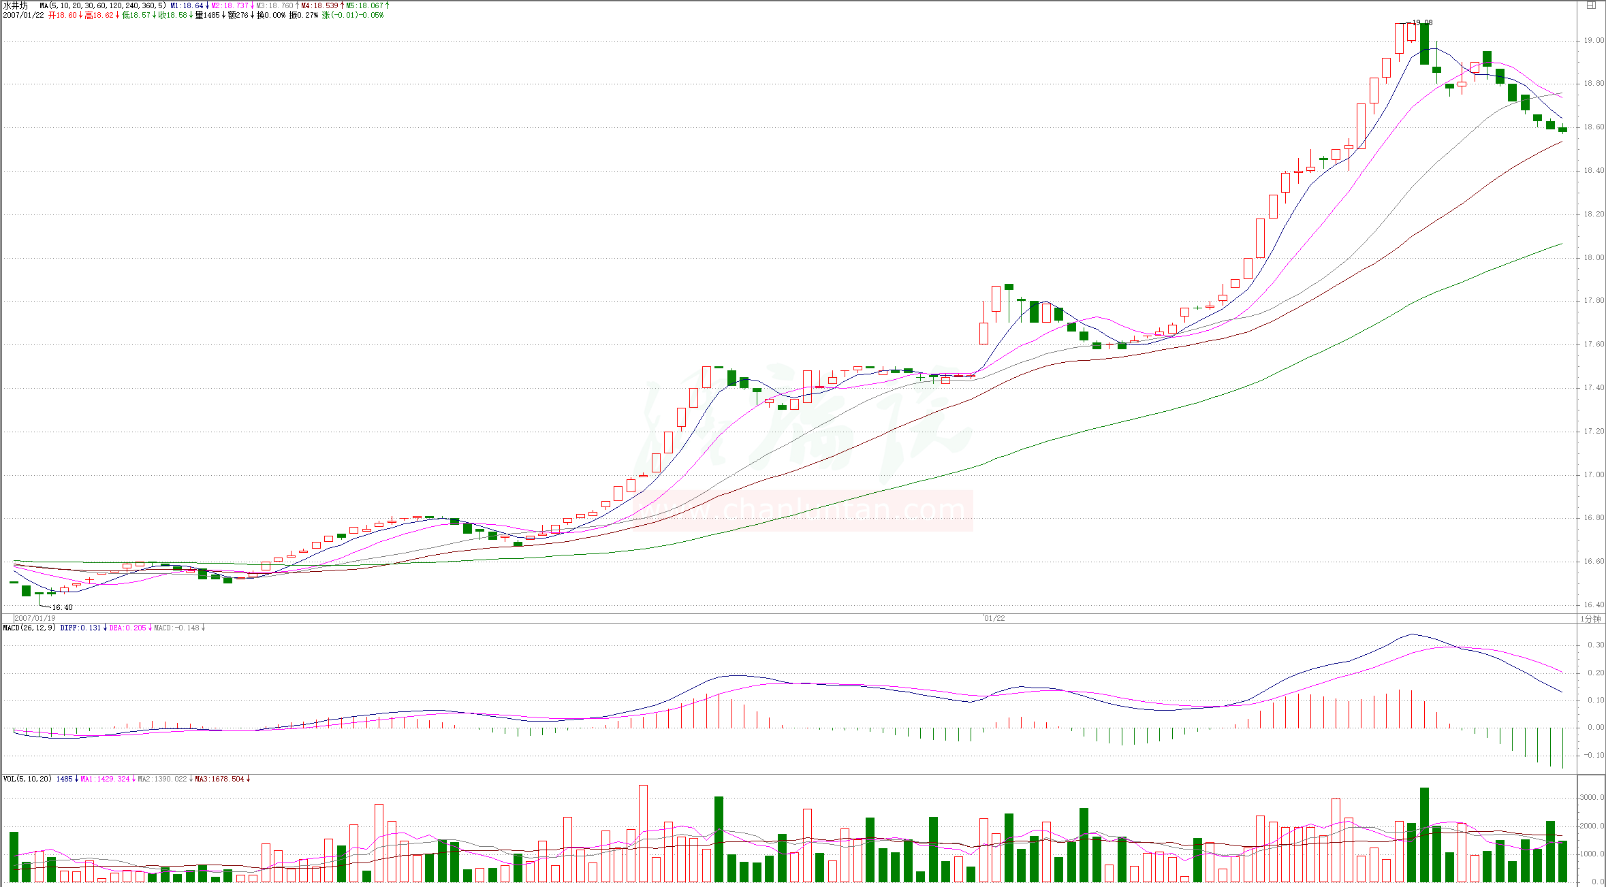Image resolution: width=1606 pixels, height=887 pixels.
Task: Click the DEA:0.205 value
Action: point(127,628)
